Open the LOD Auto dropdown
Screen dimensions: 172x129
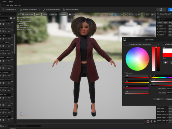pyautogui.click(x=63, y=14)
